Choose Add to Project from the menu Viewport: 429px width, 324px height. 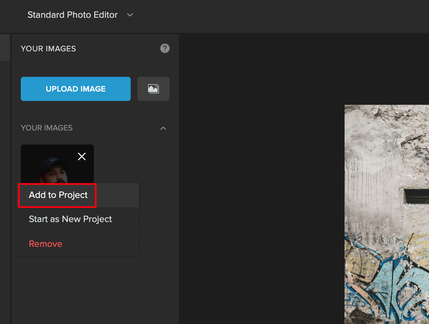pyautogui.click(x=58, y=195)
